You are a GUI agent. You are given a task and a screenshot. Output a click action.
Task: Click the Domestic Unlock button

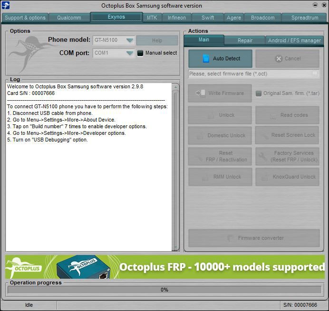pyautogui.click(x=220, y=135)
